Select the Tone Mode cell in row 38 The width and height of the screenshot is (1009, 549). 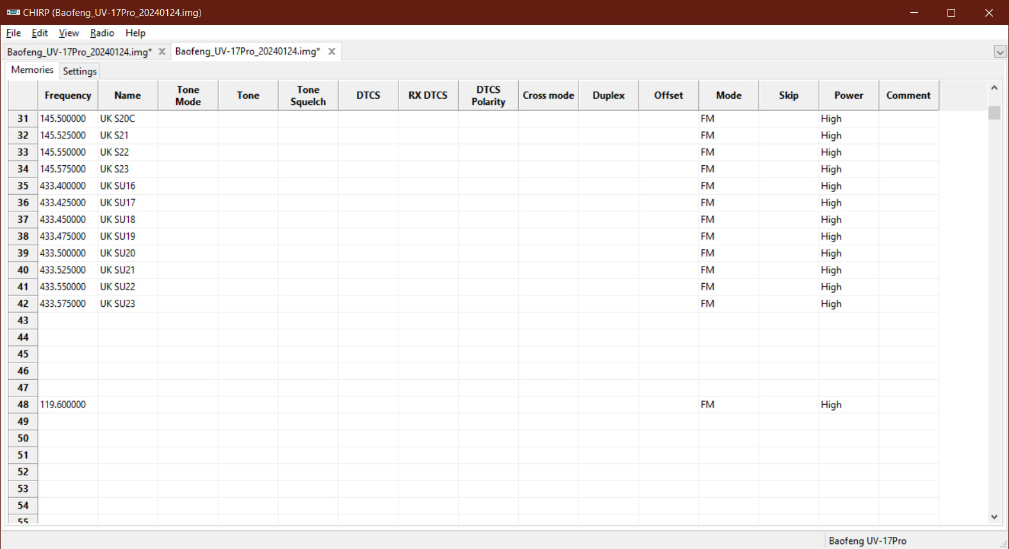(x=188, y=236)
